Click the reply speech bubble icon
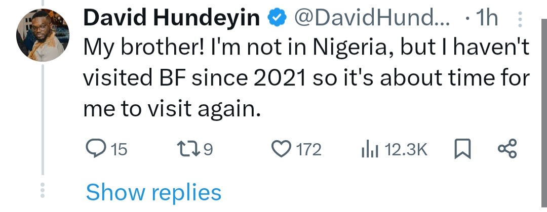This screenshot has width=547, height=212. 94,149
